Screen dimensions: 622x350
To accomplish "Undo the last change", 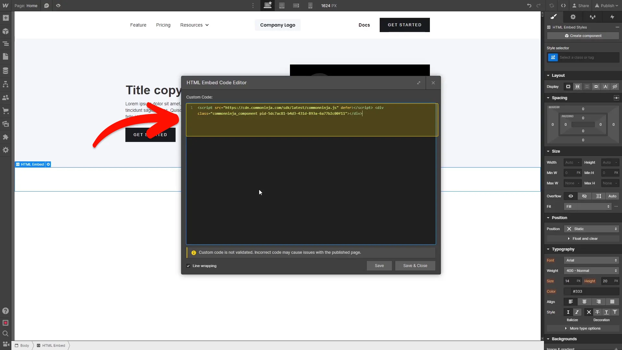I will 529,6.
